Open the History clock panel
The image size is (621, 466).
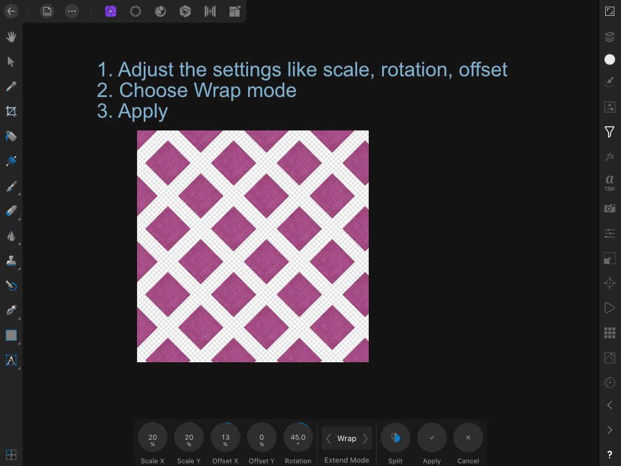point(609,382)
